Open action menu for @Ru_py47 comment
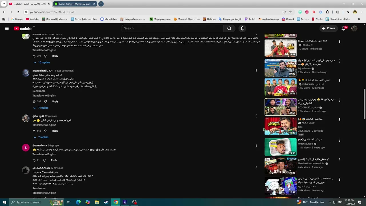The width and height of the screenshot is (366, 206). 256,116
